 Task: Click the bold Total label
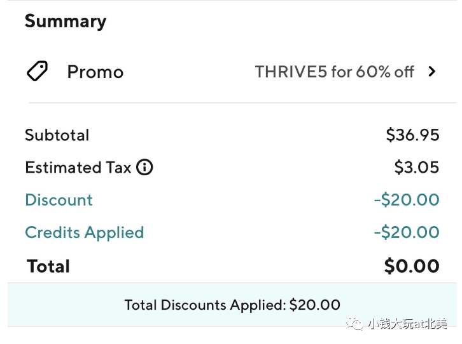point(48,267)
